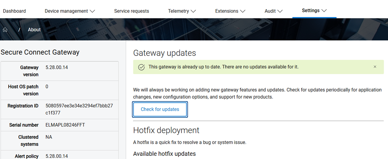Go to home via breadcrumb house icon
The width and height of the screenshot is (388, 159).
pyautogui.click(x=5, y=30)
